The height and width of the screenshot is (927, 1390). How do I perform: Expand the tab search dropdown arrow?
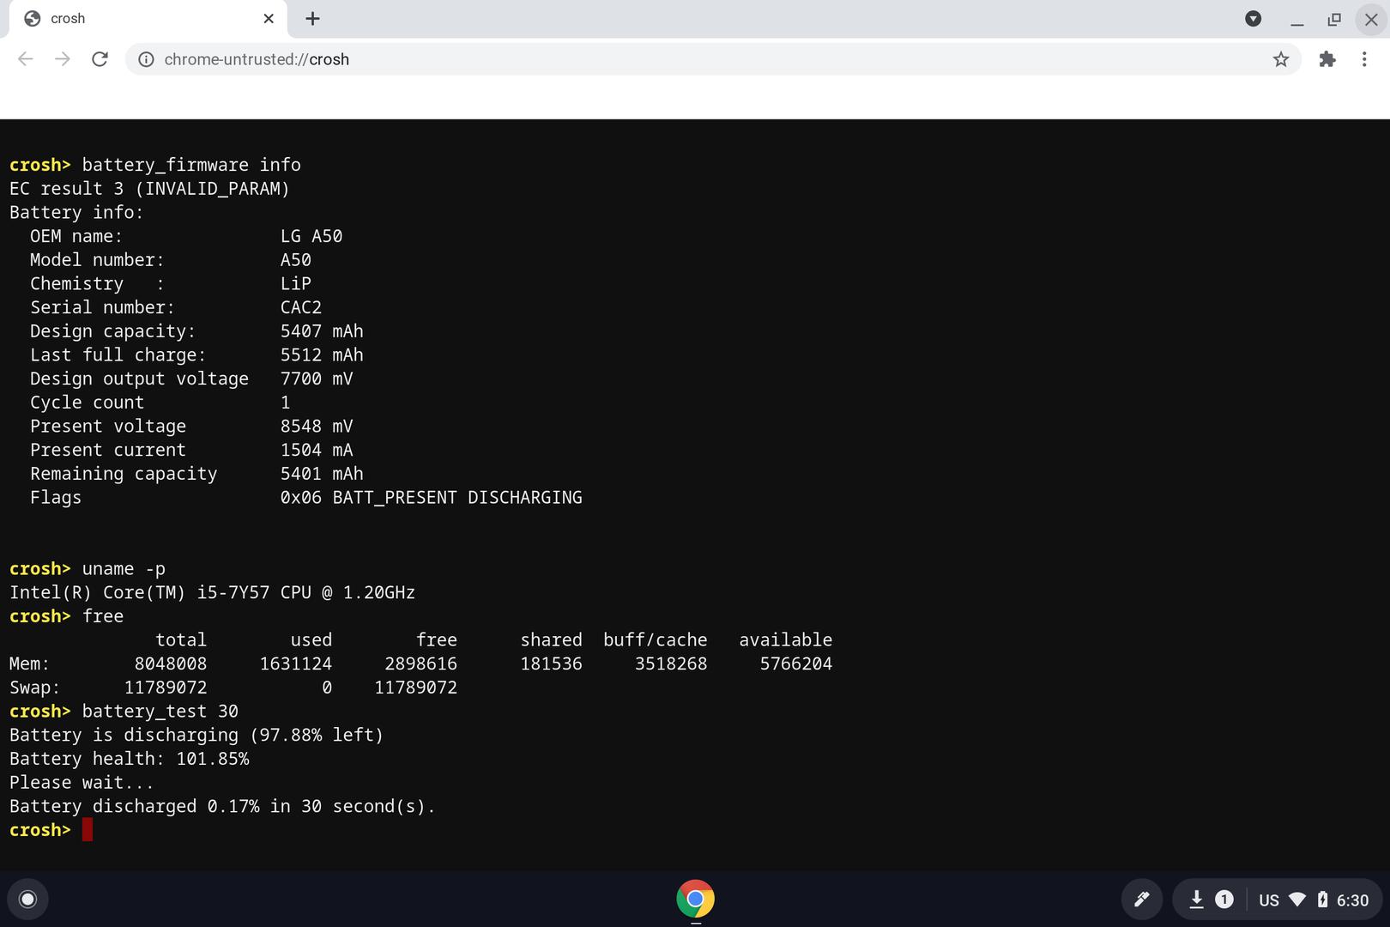coord(1253,19)
